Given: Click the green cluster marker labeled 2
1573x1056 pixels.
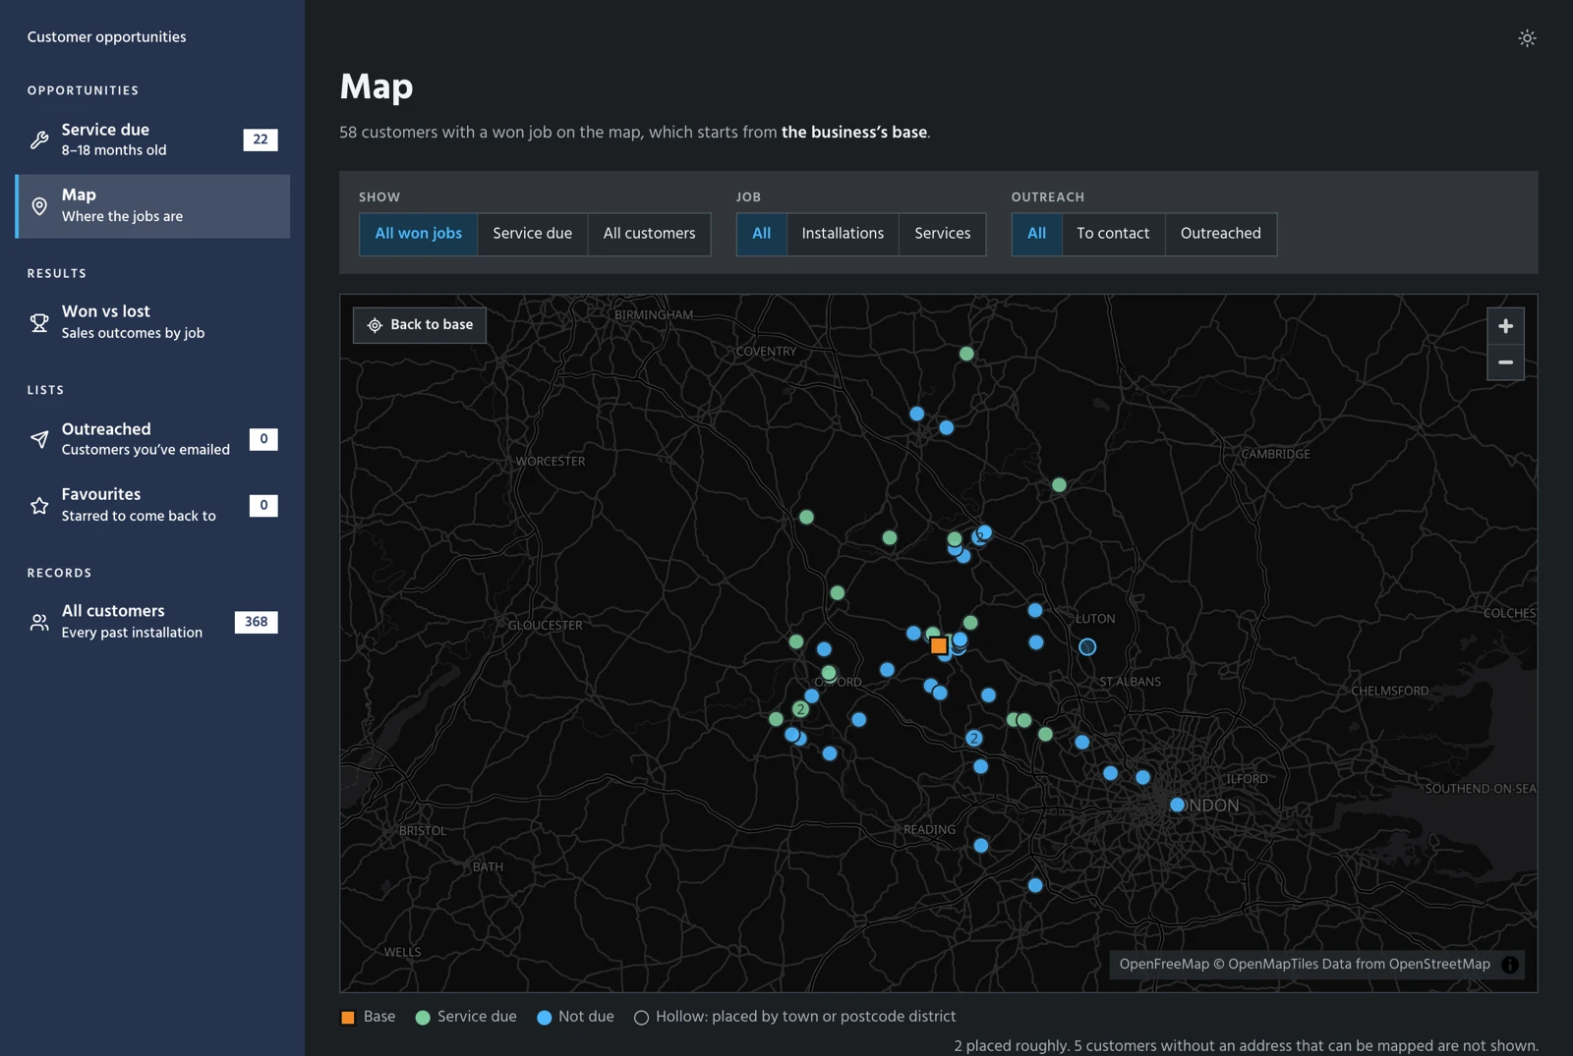Looking at the screenshot, I should click(800, 709).
